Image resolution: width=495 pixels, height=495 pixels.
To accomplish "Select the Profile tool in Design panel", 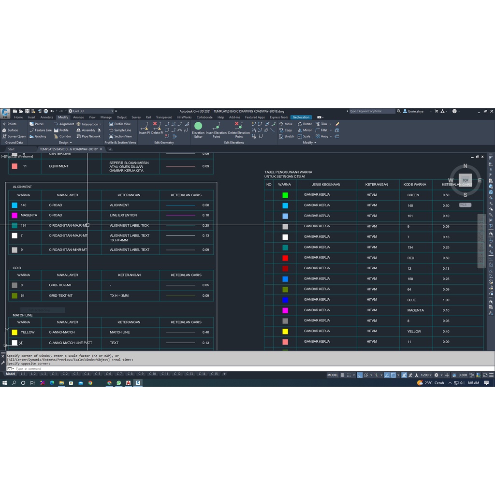I will click(x=61, y=130).
